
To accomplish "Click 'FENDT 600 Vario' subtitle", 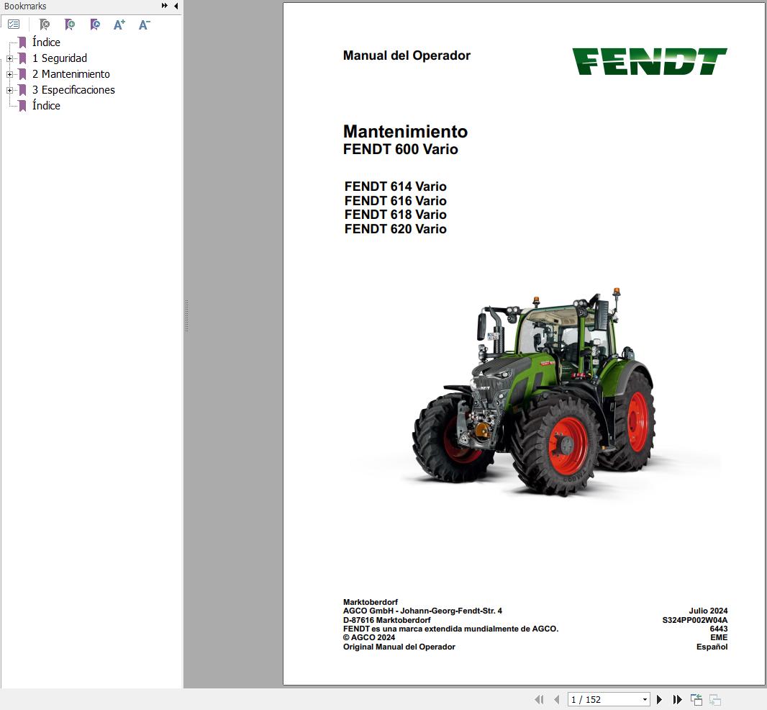I will (x=400, y=149).
